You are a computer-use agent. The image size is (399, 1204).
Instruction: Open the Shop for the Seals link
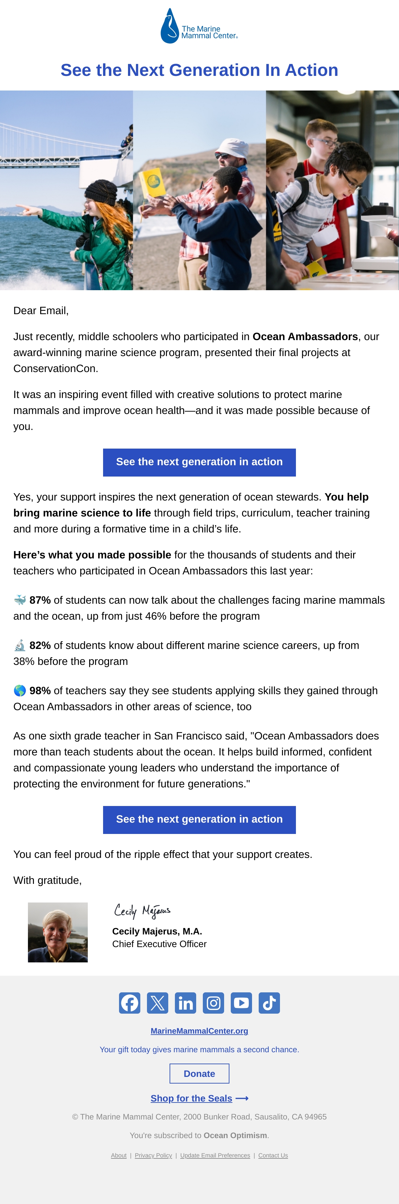coord(191,1099)
